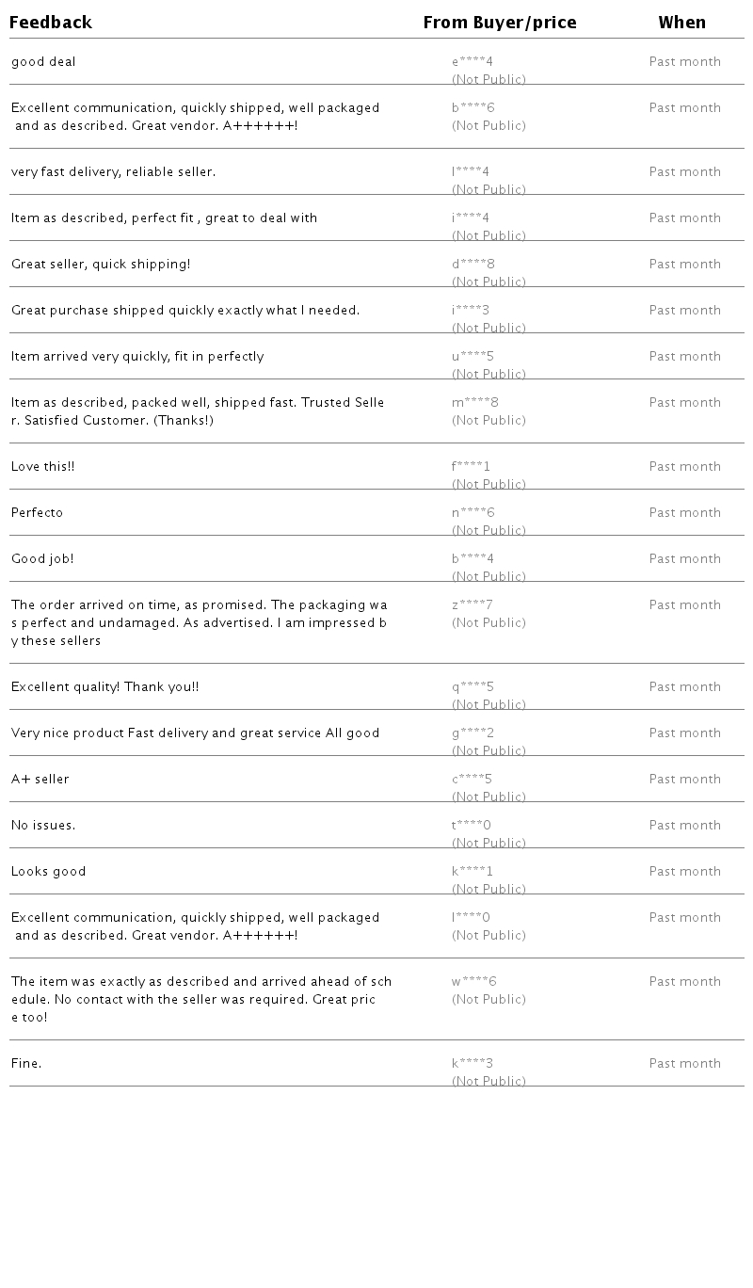Click buyer w****6 username
This screenshot has width=753, height=1288.
[x=473, y=982]
